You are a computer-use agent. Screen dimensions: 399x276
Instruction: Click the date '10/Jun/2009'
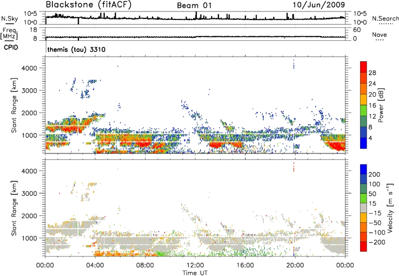tap(319, 5)
